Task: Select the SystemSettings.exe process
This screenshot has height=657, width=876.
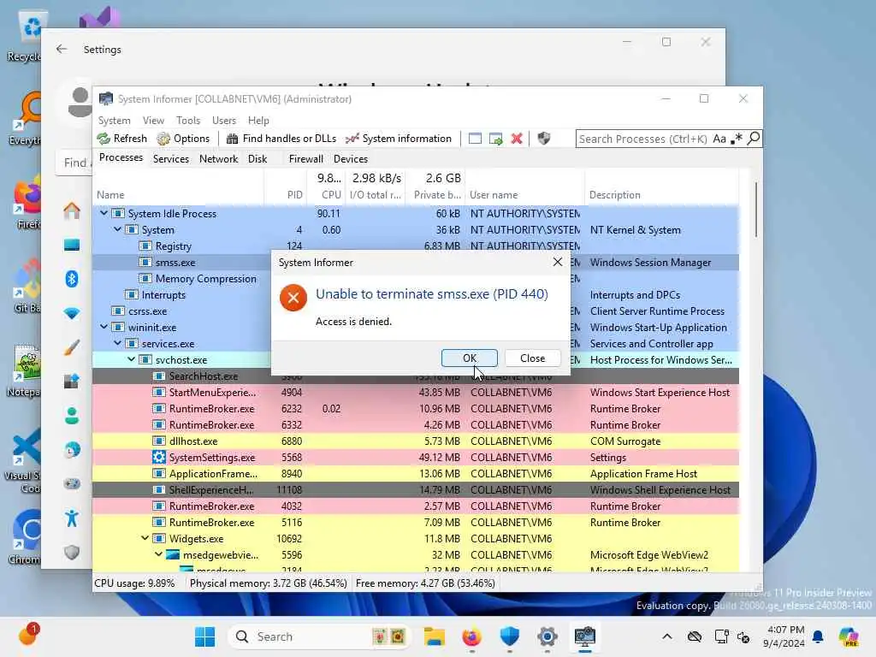Action: pos(416,458)
